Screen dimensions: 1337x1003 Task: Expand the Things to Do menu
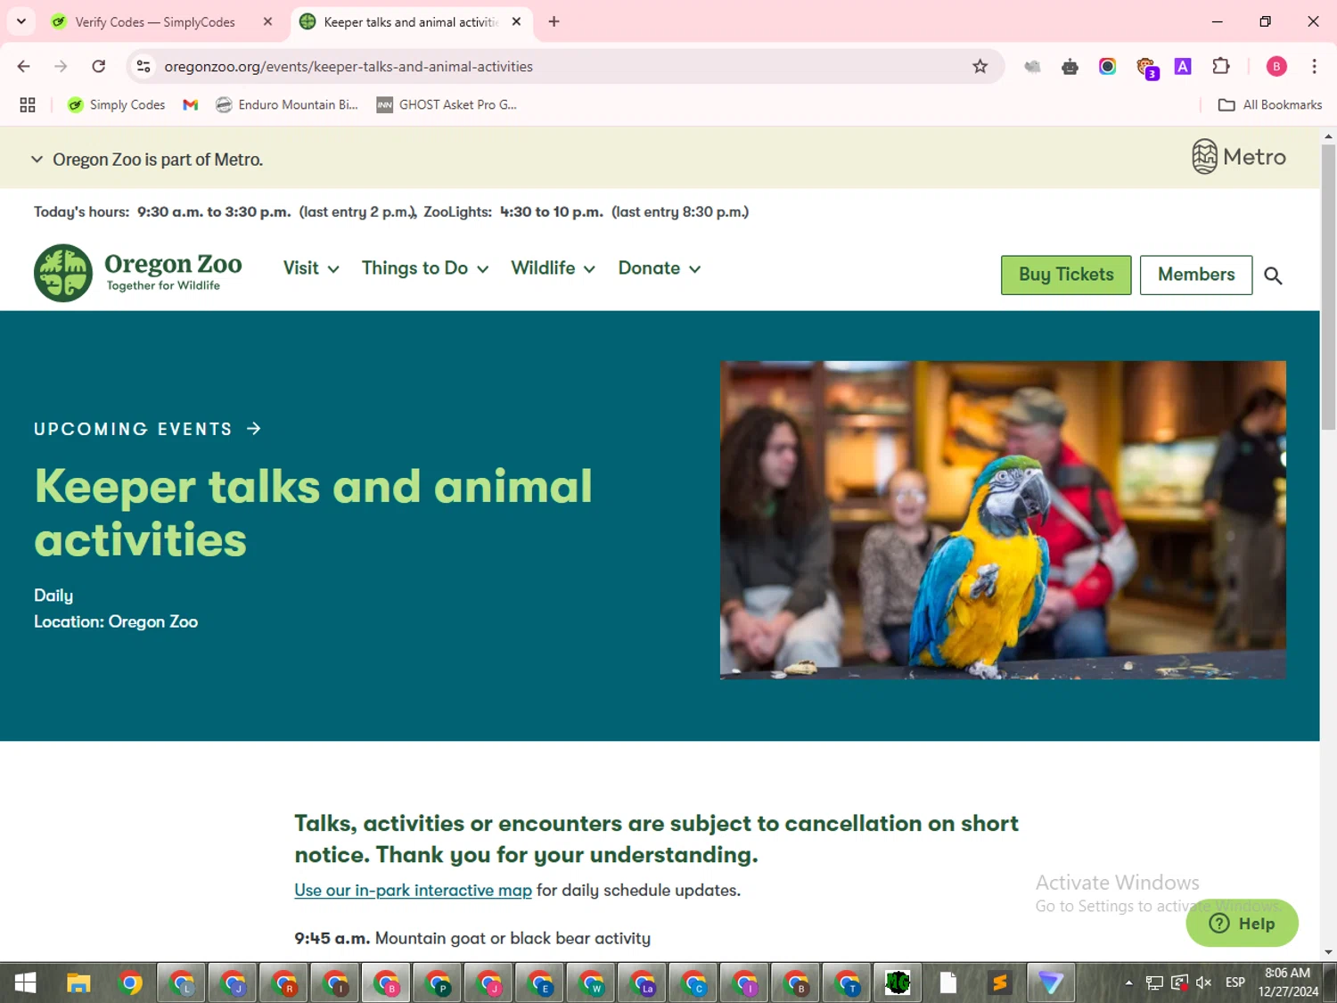[424, 268]
